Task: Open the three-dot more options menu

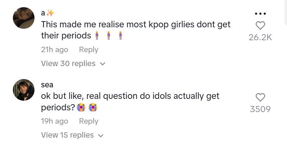Action: 260,14
